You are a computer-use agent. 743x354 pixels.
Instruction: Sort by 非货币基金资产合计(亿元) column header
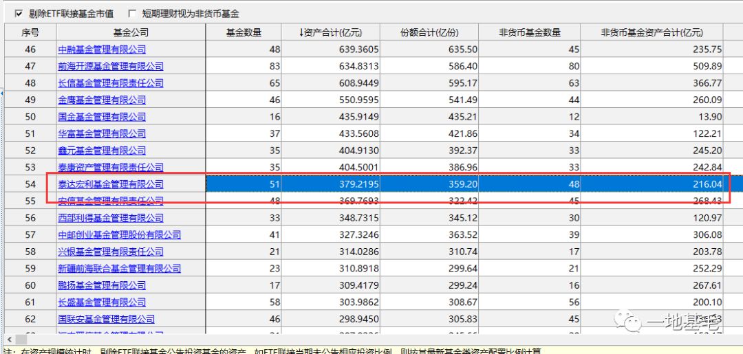click(652, 33)
